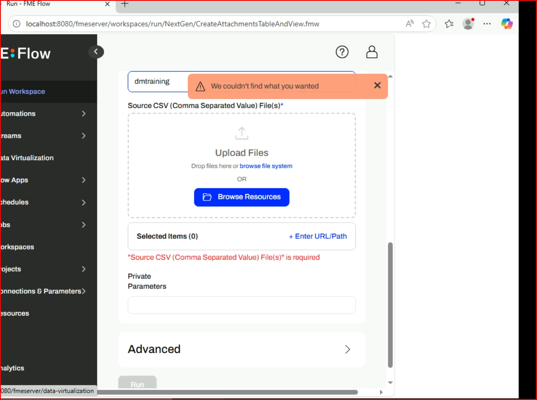Open Data Virtualization in the sidebar

[27, 158]
